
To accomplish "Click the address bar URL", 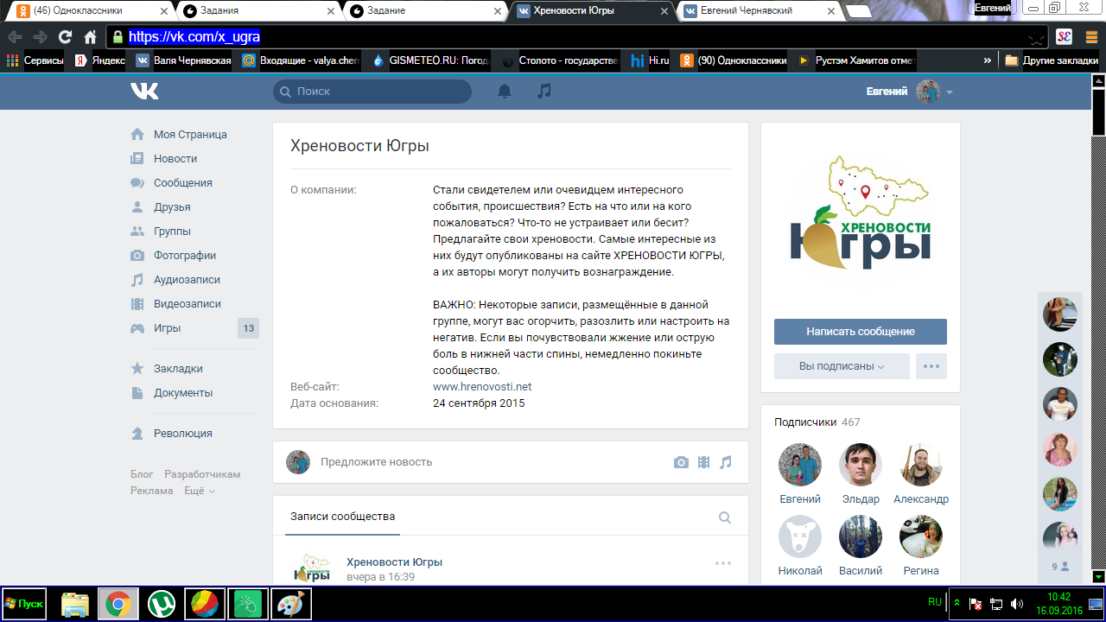I will point(194,37).
